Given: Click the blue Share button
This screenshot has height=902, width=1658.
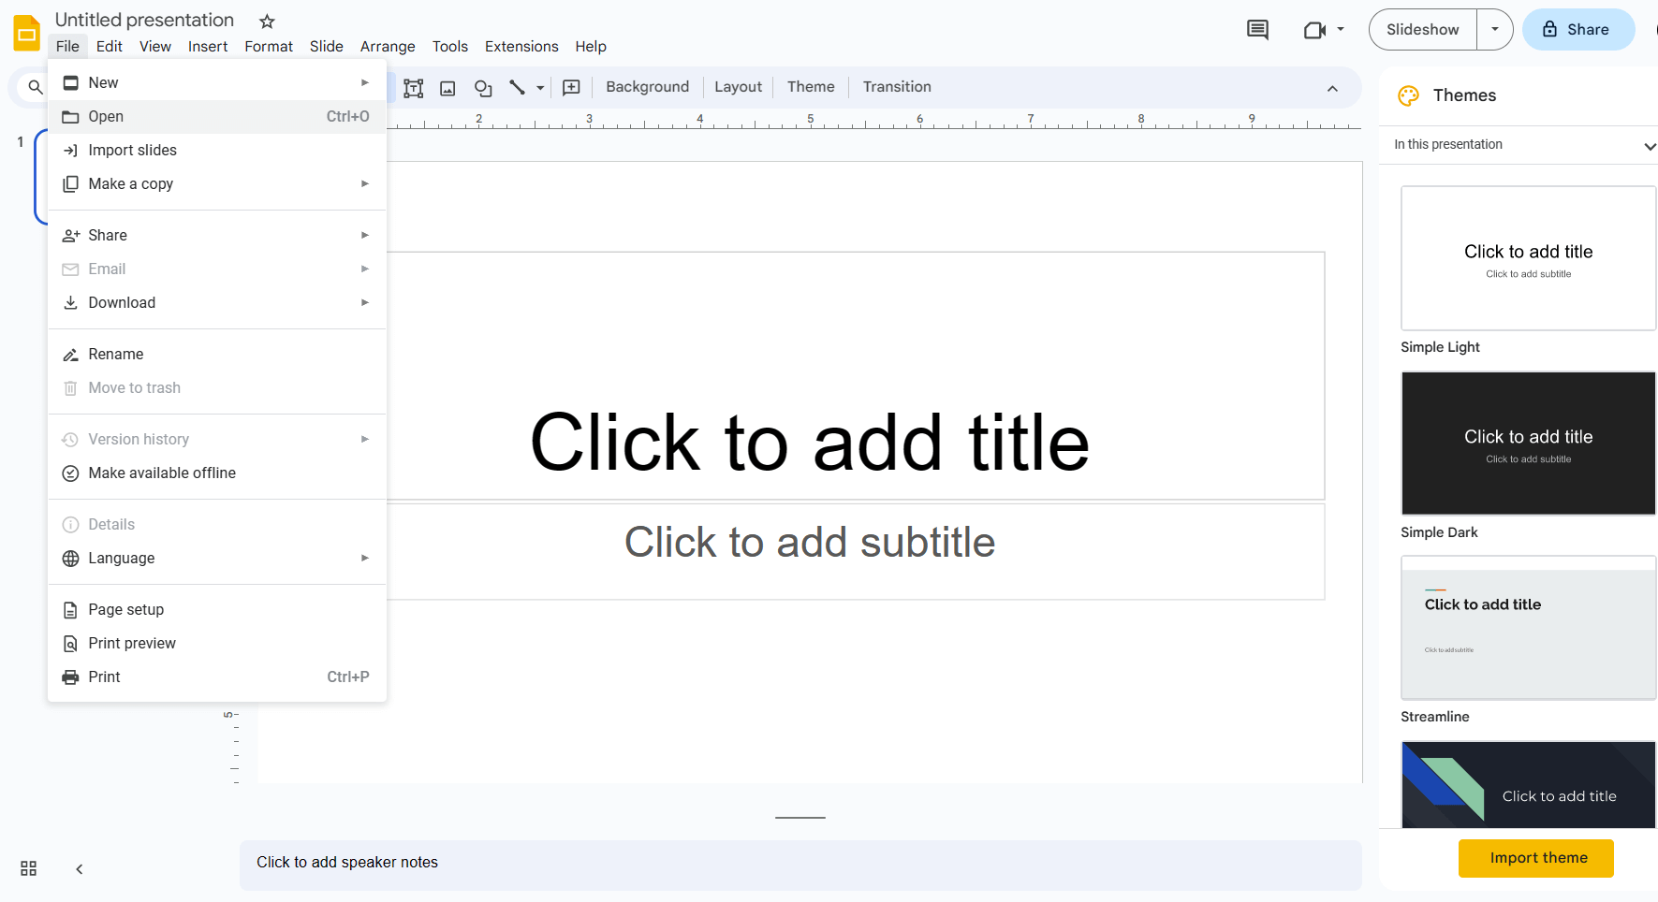Looking at the screenshot, I should [1578, 30].
